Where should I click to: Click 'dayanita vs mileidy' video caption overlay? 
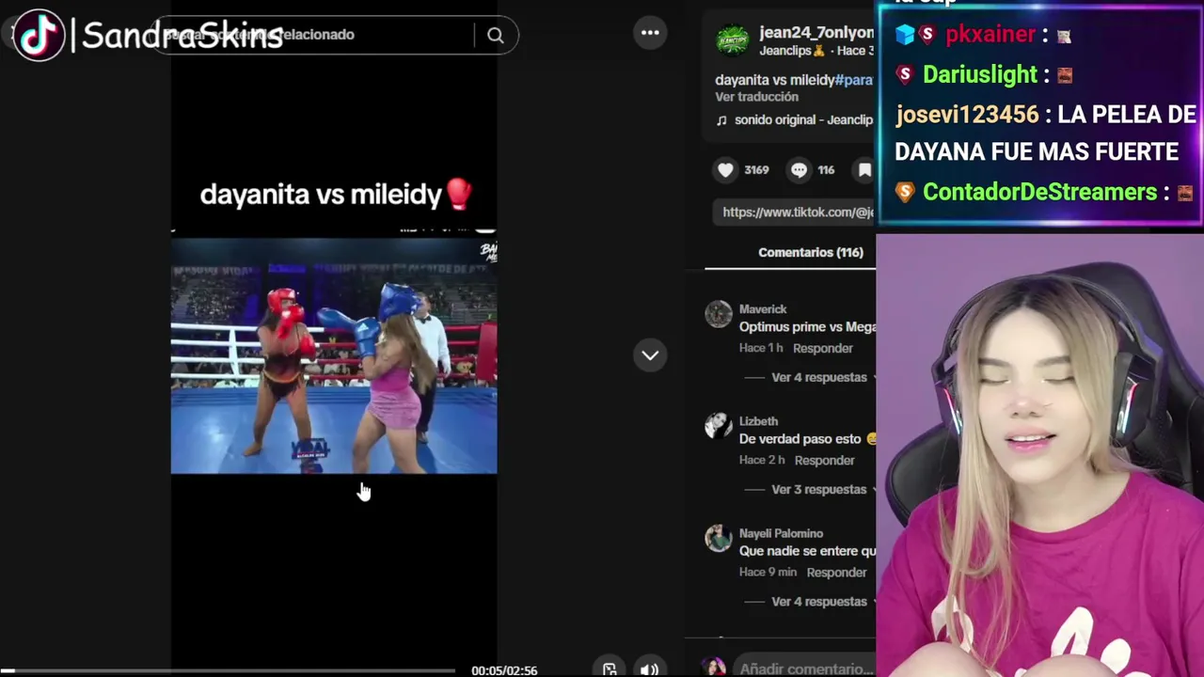pyautogui.click(x=336, y=195)
